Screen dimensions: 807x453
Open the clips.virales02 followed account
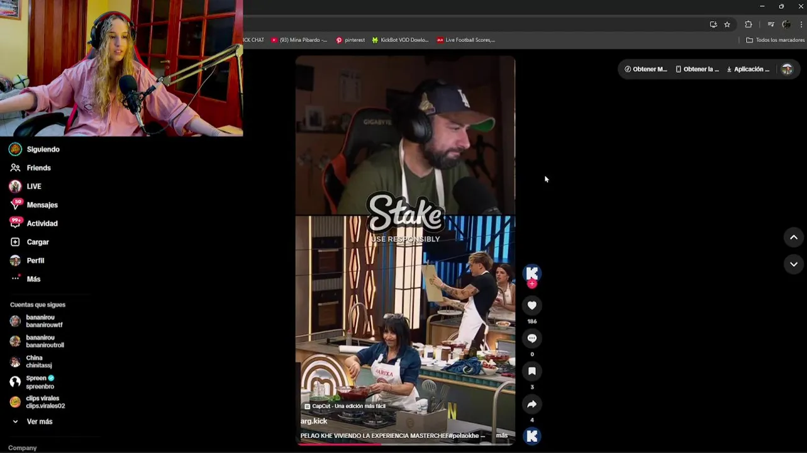(44, 402)
